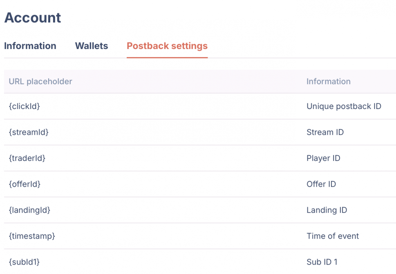
Task: Click the Sub ID 1 description
Action: 322,262
